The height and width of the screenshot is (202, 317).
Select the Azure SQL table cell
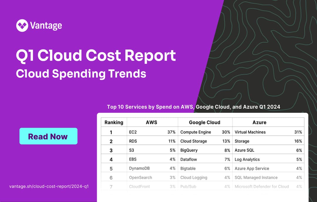click(x=245, y=150)
